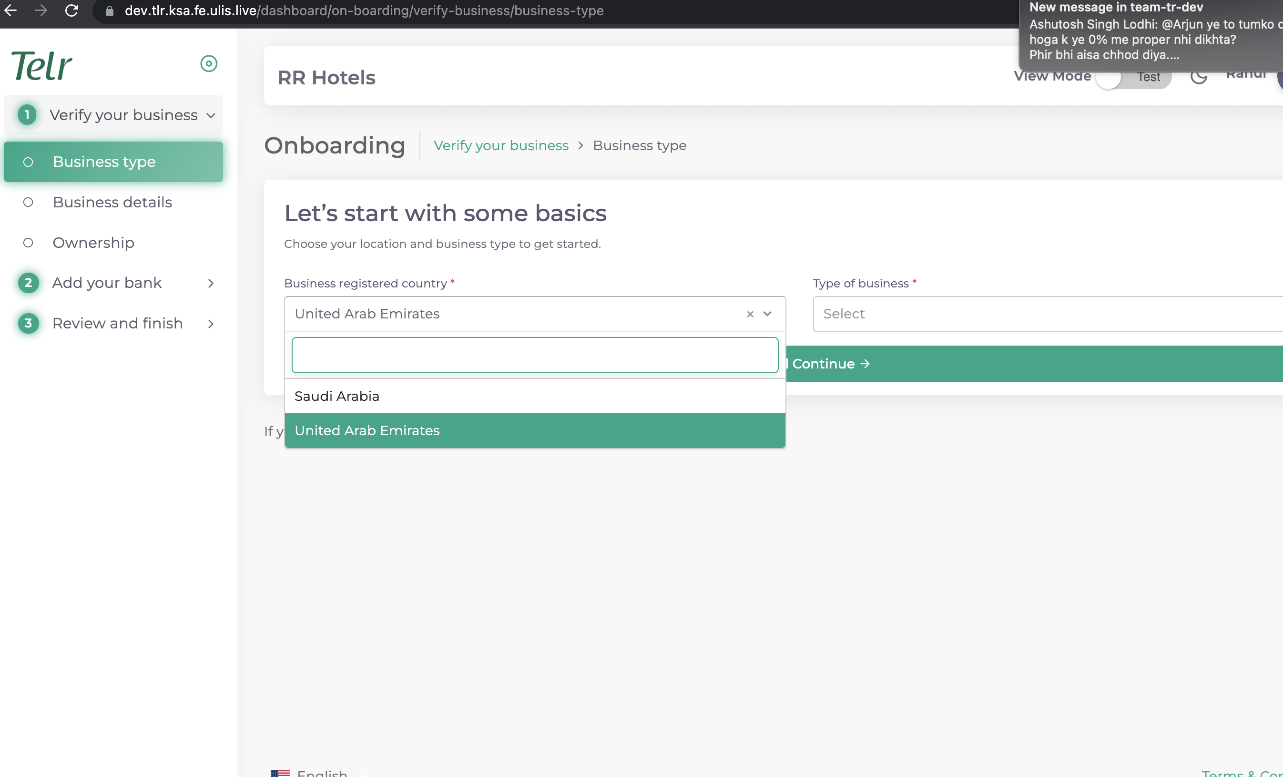
Task: Select Business type in the sidebar
Action: pos(113,162)
